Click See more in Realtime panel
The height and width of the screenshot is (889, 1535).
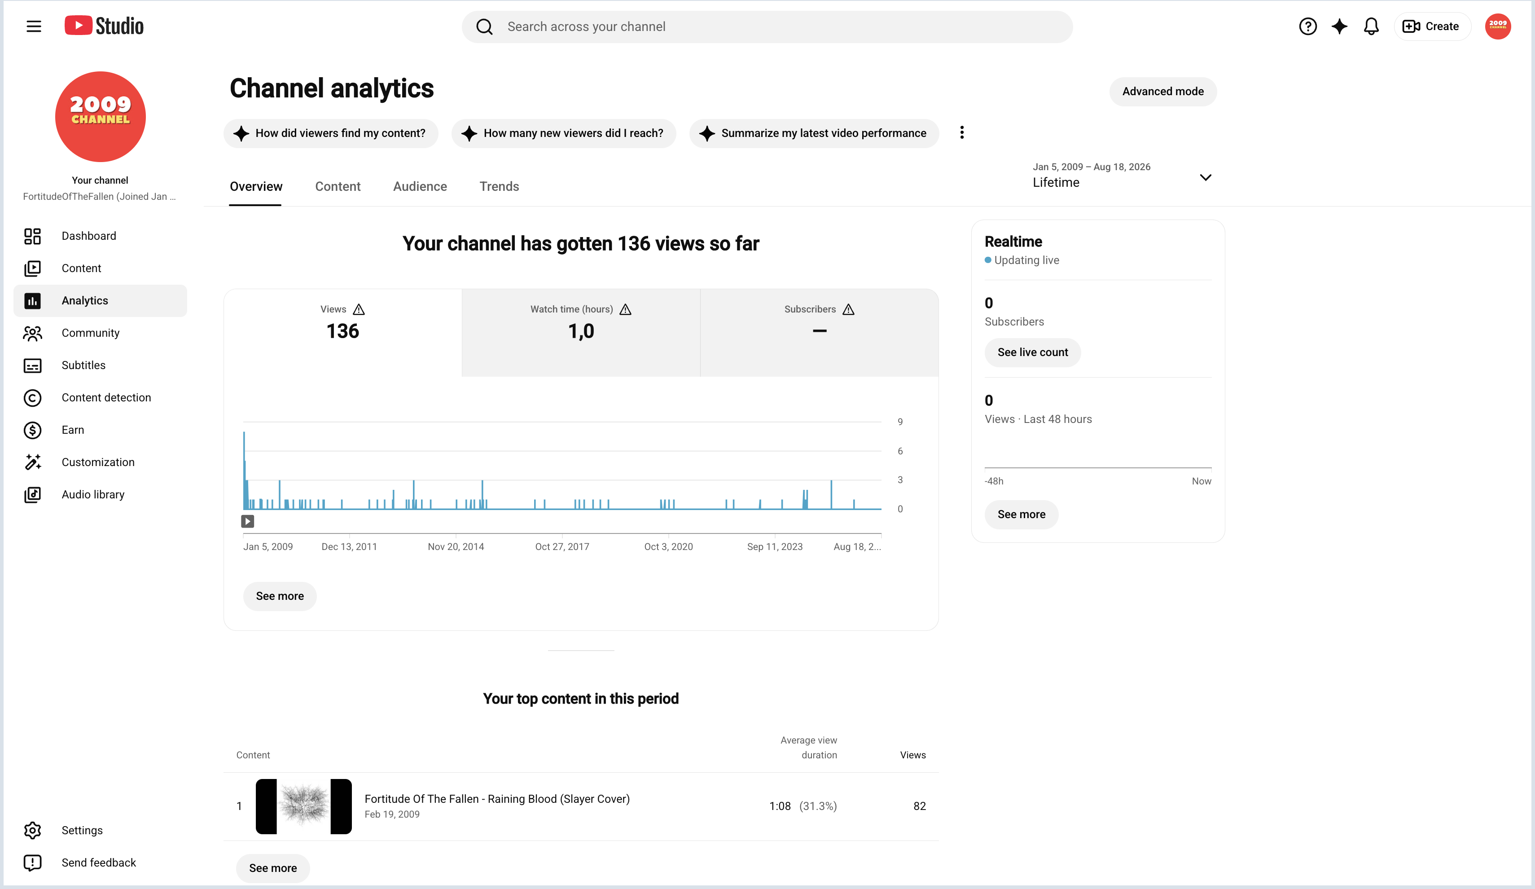(x=1022, y=514)
